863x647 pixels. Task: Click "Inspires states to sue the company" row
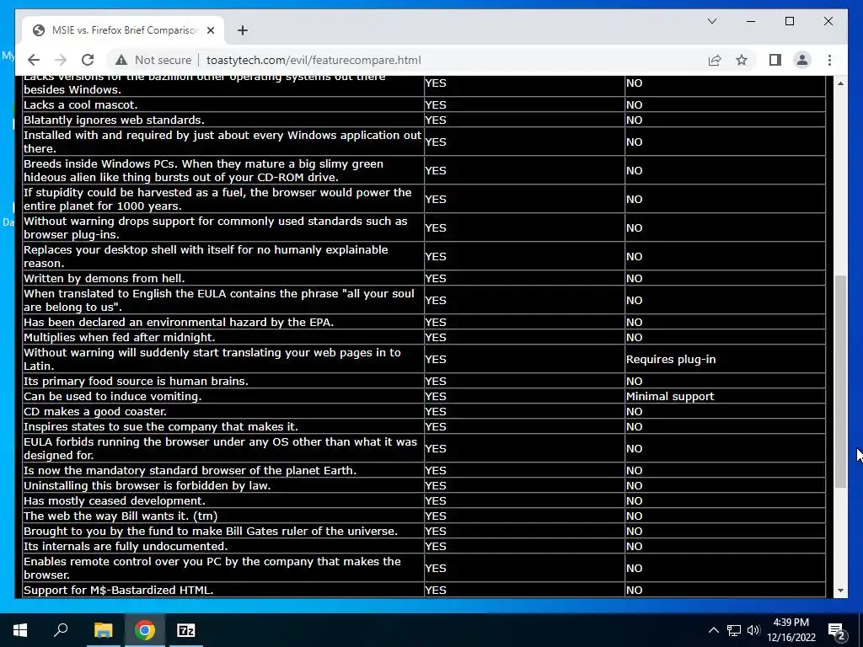pyautogui.click(x=161, y=427)
